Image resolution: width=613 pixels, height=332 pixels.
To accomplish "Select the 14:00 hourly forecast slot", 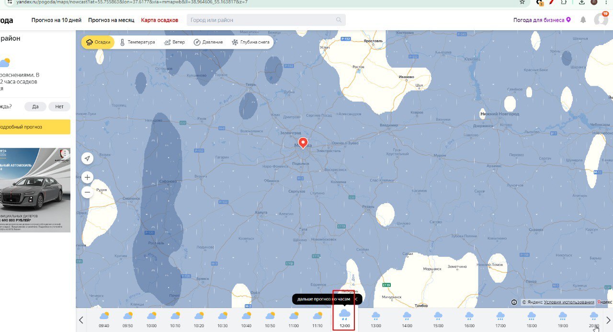I will [x=407, y=320].
